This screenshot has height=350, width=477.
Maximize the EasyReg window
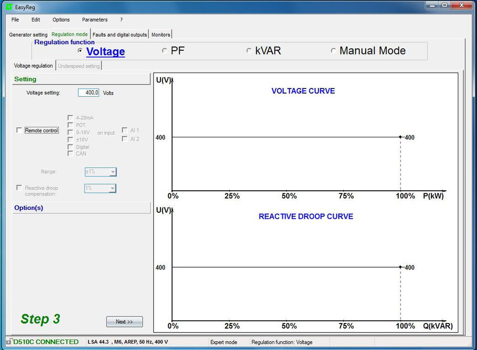pyautogui.click(x=444, y=5)
